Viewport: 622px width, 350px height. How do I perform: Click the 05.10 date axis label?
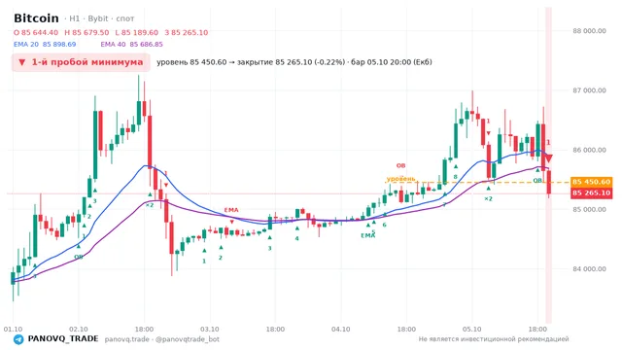pyautogui.click(x=472, y=330)
